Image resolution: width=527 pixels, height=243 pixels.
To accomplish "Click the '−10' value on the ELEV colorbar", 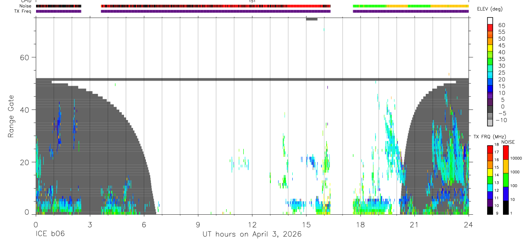I will click(501, 120).
